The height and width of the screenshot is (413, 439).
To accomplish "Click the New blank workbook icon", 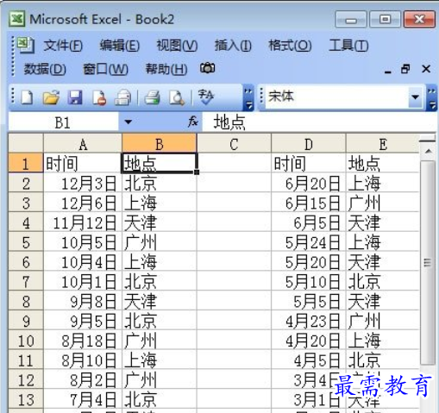I will click(x=27, y=97).
